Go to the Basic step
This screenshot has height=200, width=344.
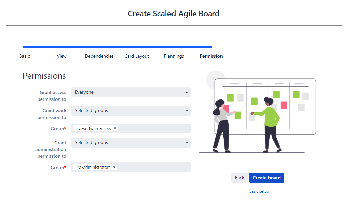pos(24,56)
